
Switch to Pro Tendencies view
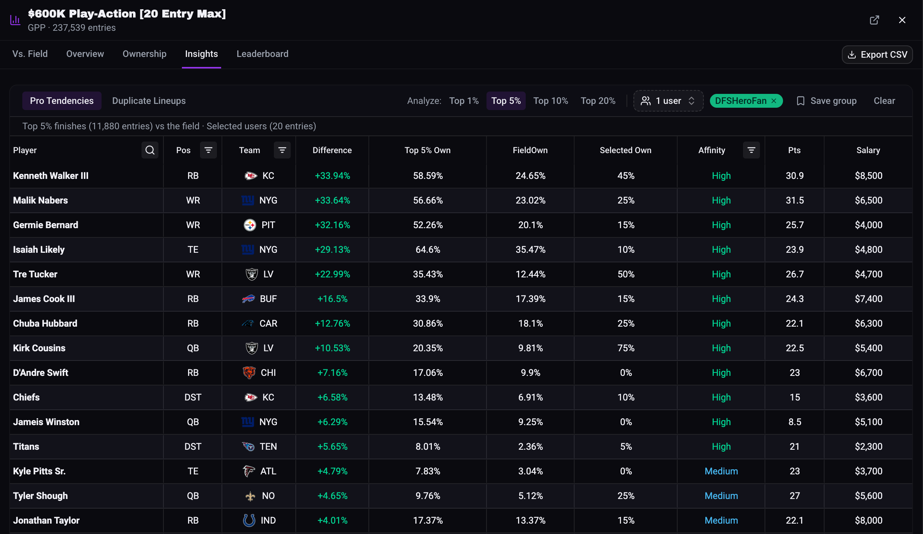[62, 101]
